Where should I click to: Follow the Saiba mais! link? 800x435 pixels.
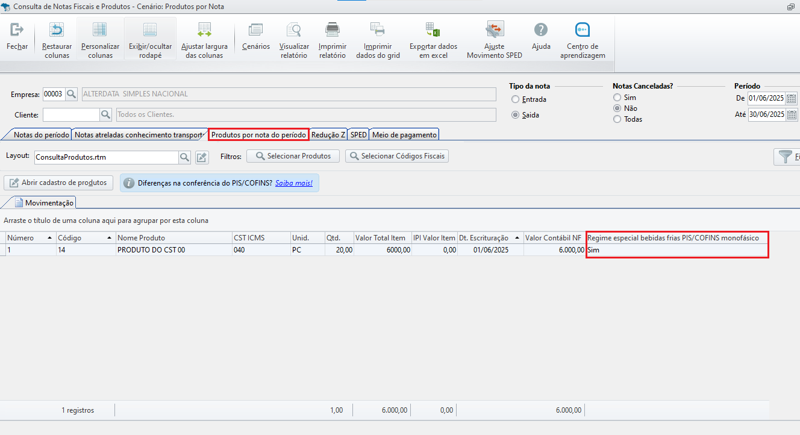coord(294,183)
